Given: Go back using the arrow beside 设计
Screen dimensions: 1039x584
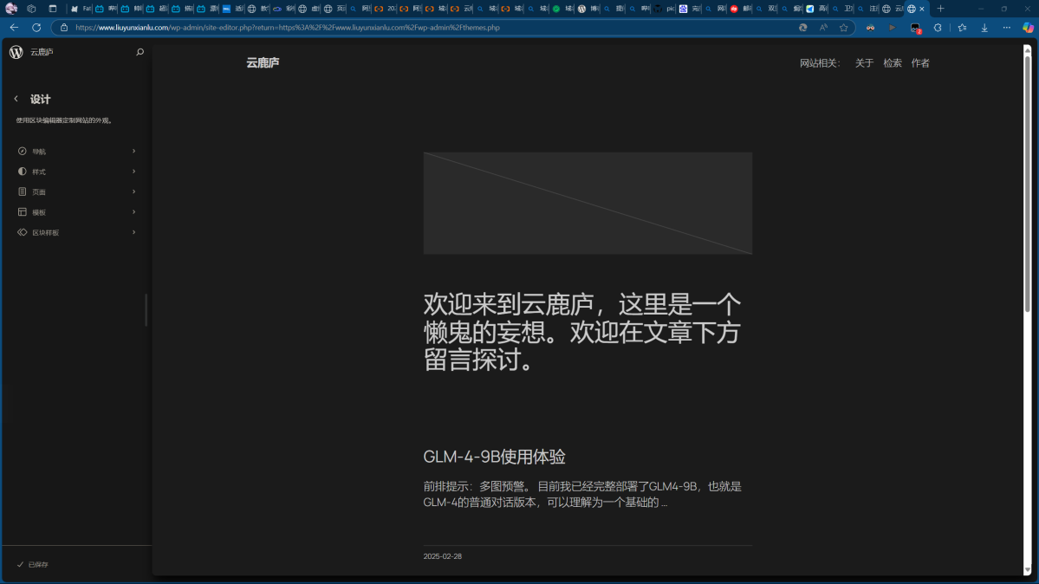Looking at the screenshot, I should [16, 99].
